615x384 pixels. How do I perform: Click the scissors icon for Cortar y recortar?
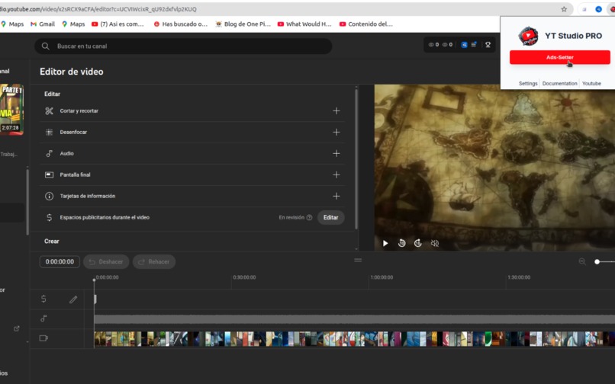coord(49,111)
